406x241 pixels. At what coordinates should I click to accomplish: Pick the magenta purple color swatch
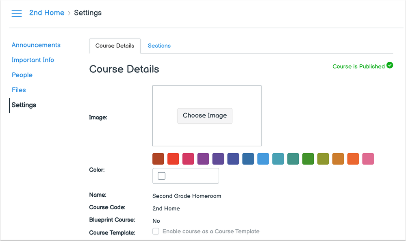[x=203, y=158]
